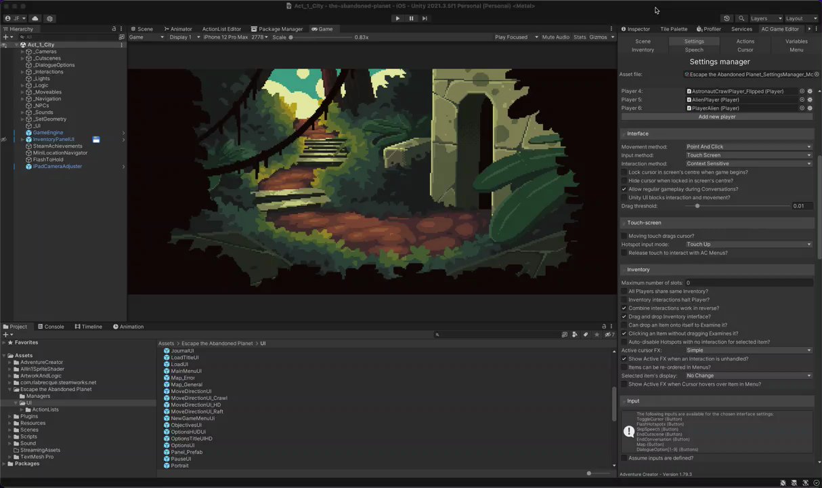The width and height of the screenshot is (822, 488).
Task: Enable Unity UI blocks interaction and movement
Action: pos(624,197)
